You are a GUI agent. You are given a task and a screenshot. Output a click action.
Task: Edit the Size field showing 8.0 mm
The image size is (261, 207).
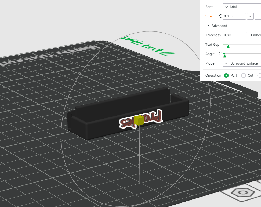click(x=234, y=16)
